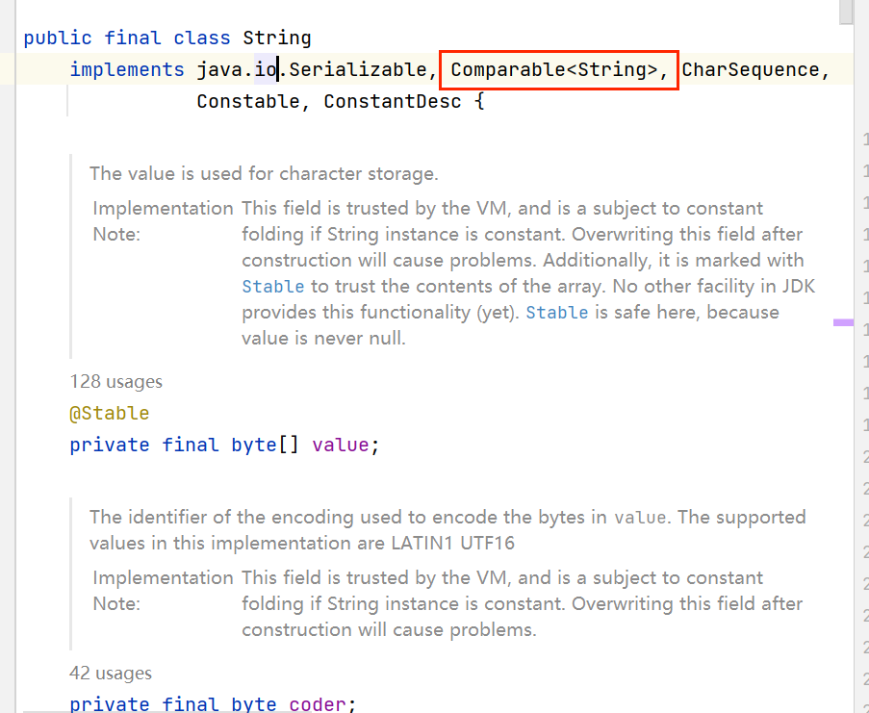Click the coder field name
Viewport: 869px width, 713px height.
point(317,704)
